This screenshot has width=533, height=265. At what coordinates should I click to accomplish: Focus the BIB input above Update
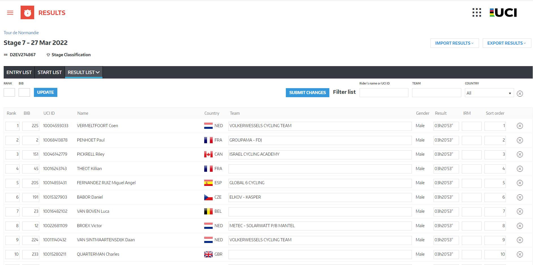(24, 92)
